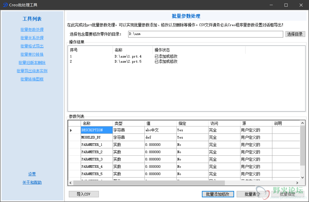Select the DESCRIPTION name cell
The image size is (309, 202).
click(97, 130)
